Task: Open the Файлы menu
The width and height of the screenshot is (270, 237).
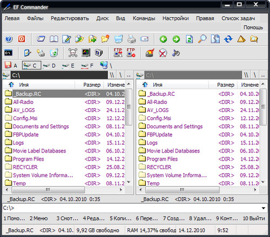Action: (x=35, y=18)
